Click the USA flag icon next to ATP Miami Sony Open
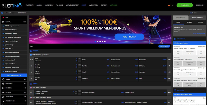The width and height of the screenshot is (207, 105). tap(31, 88)
